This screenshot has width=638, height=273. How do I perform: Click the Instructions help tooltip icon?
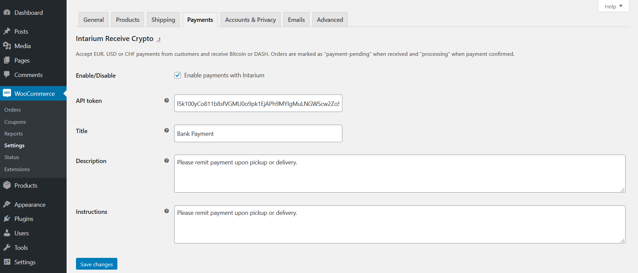point(166,211)
